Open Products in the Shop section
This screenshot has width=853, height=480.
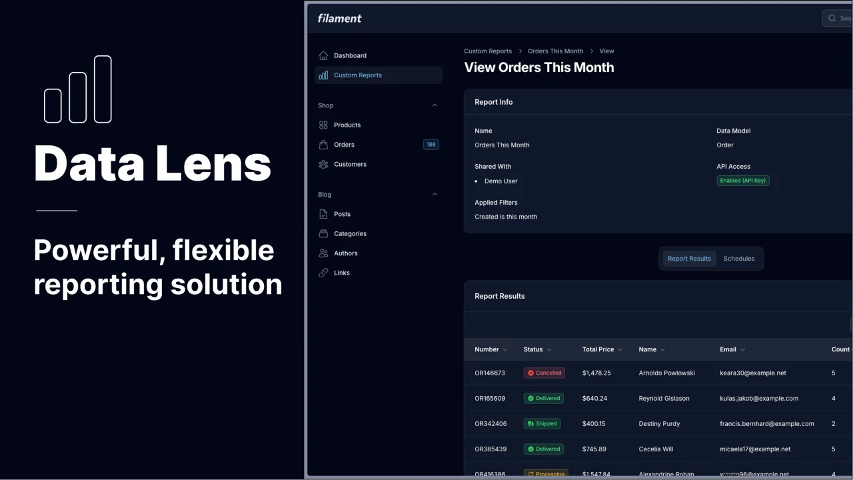(347, 125)
